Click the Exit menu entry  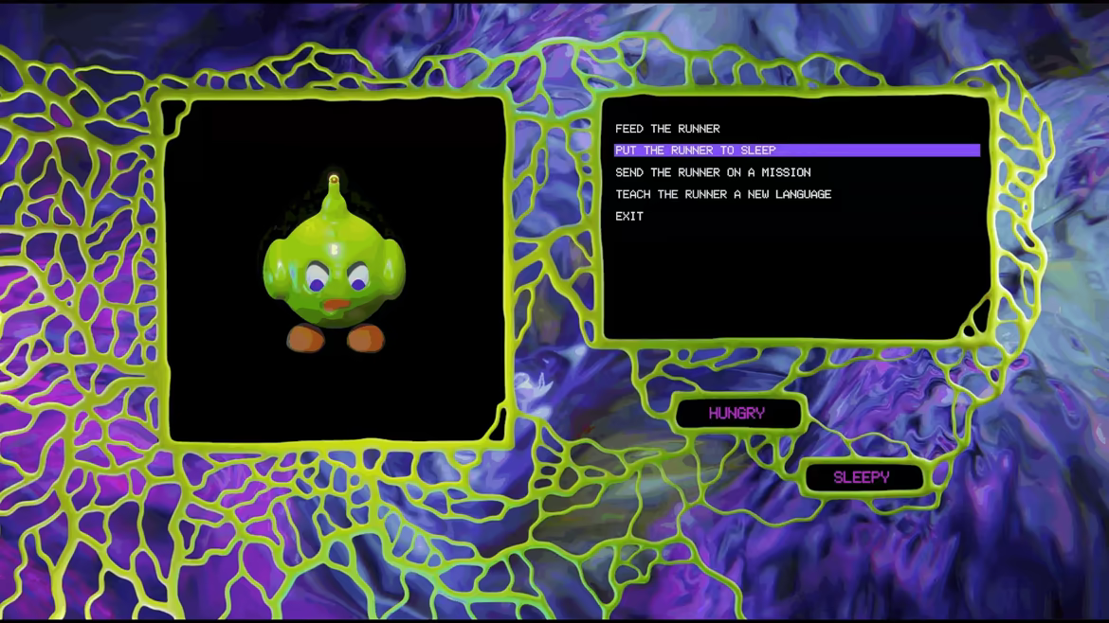628,216
